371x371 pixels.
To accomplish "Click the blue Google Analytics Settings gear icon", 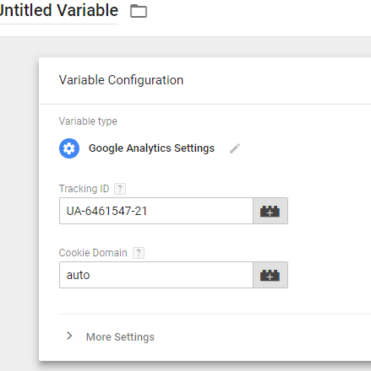I will 69,148.
